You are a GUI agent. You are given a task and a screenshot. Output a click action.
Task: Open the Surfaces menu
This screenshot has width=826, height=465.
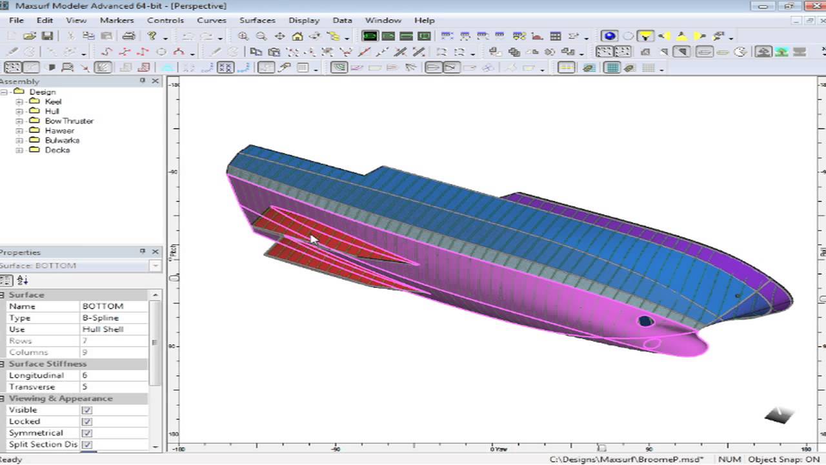click(257, 20)
